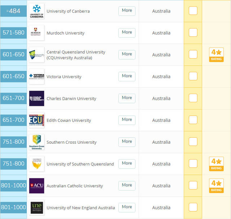Click Australian Catholic University's 4-star rating badge
This screenshot has height=219, width=231.
click(x=216, y=186)
